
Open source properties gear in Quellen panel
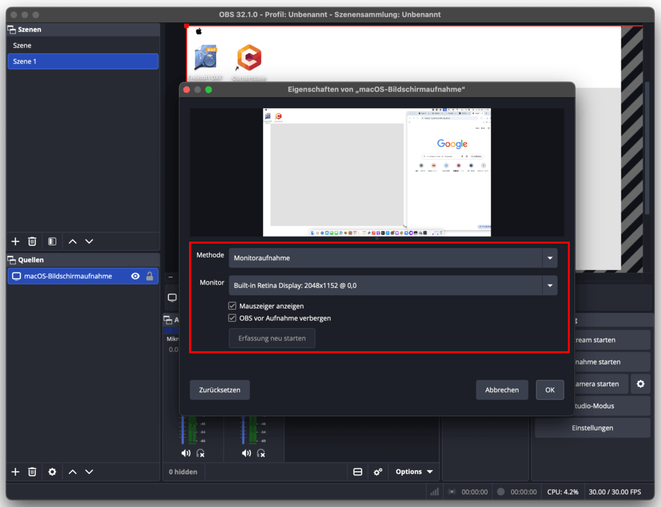pyautogui.click(x=52, y=472)
